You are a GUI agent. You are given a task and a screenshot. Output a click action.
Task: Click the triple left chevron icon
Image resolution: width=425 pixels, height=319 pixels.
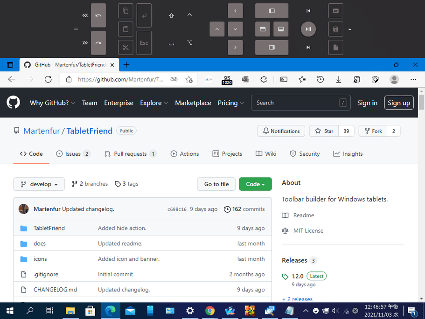[85, 15]
